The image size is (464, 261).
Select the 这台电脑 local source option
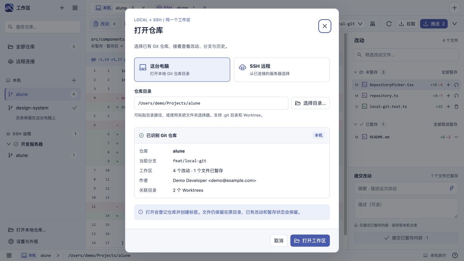coord(182,70)
